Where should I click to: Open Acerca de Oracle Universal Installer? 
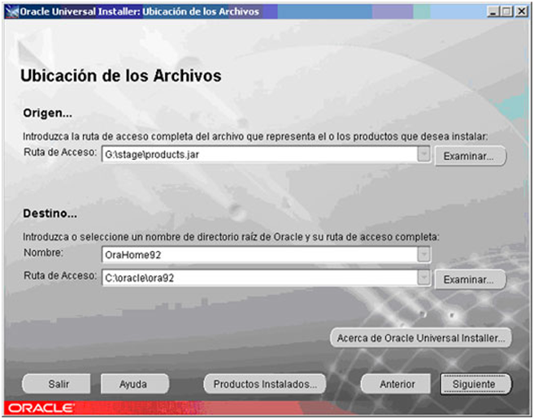[x=420, y=338]
